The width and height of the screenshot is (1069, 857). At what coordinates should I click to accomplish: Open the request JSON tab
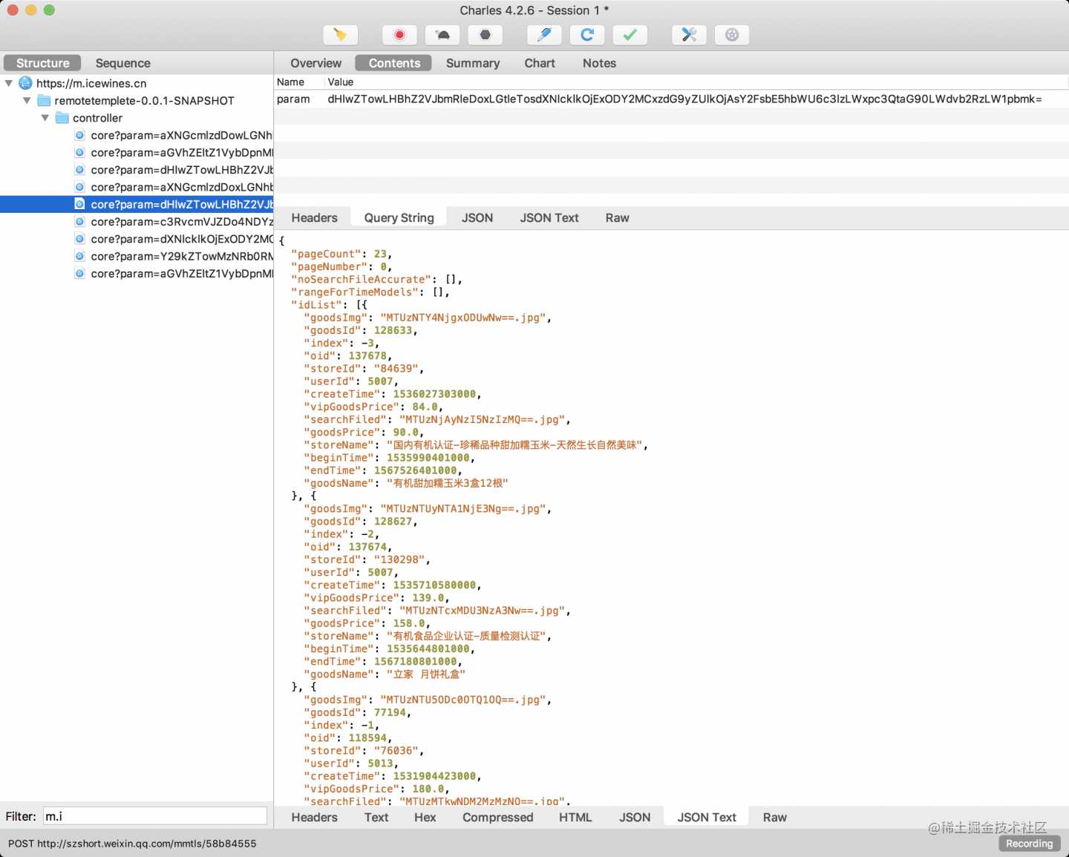[477, 217]
